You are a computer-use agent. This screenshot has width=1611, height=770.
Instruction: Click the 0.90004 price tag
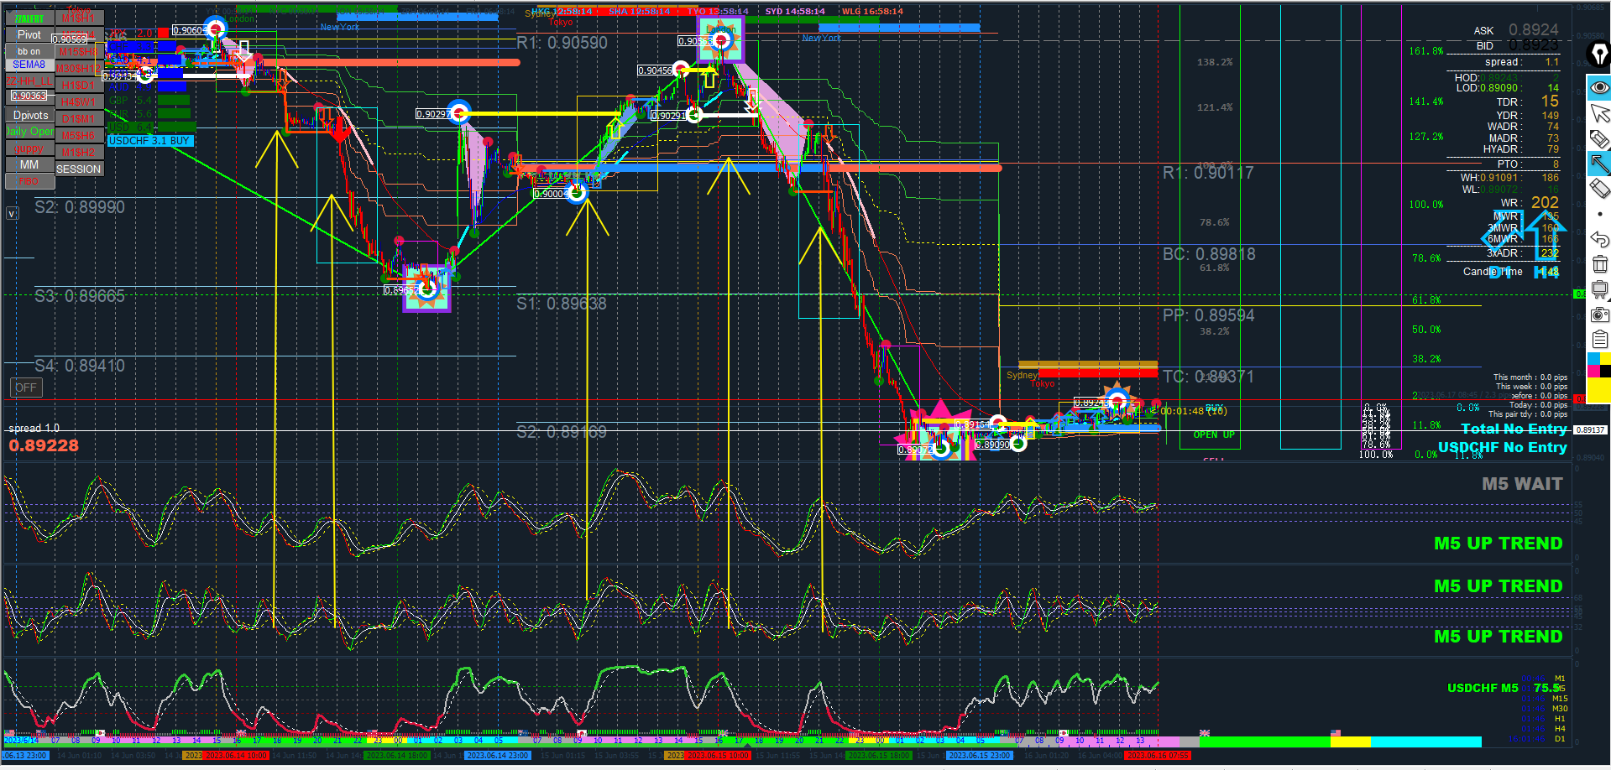[x=551, y=194]
